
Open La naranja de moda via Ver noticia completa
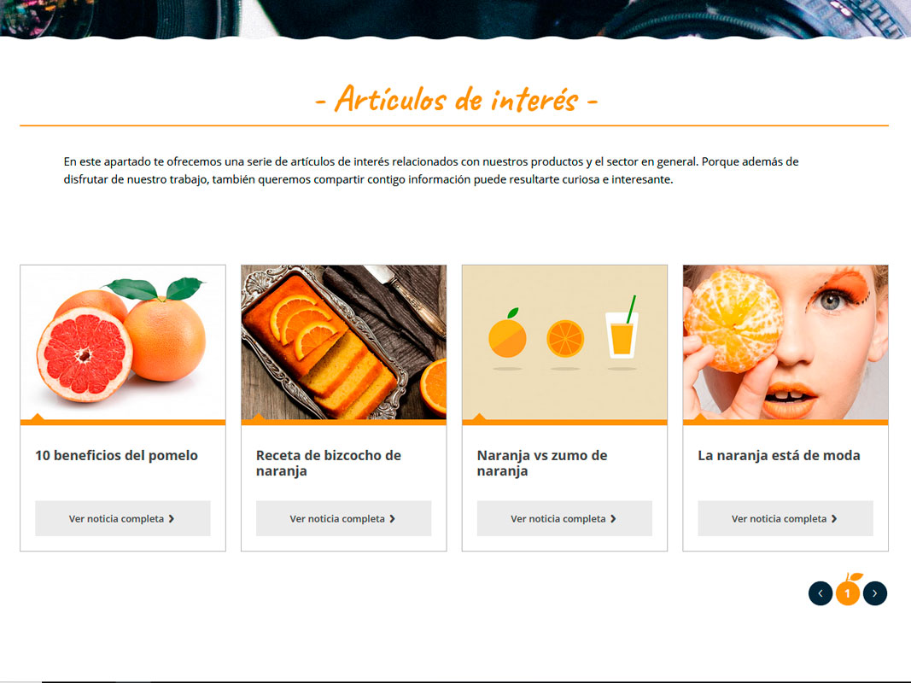[785, 518]
